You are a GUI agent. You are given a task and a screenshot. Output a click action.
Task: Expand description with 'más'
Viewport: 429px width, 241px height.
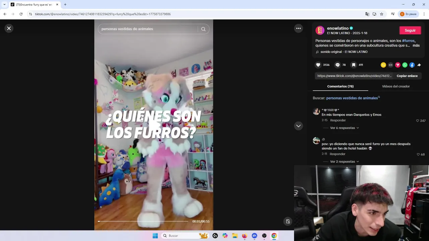point(416,46)
